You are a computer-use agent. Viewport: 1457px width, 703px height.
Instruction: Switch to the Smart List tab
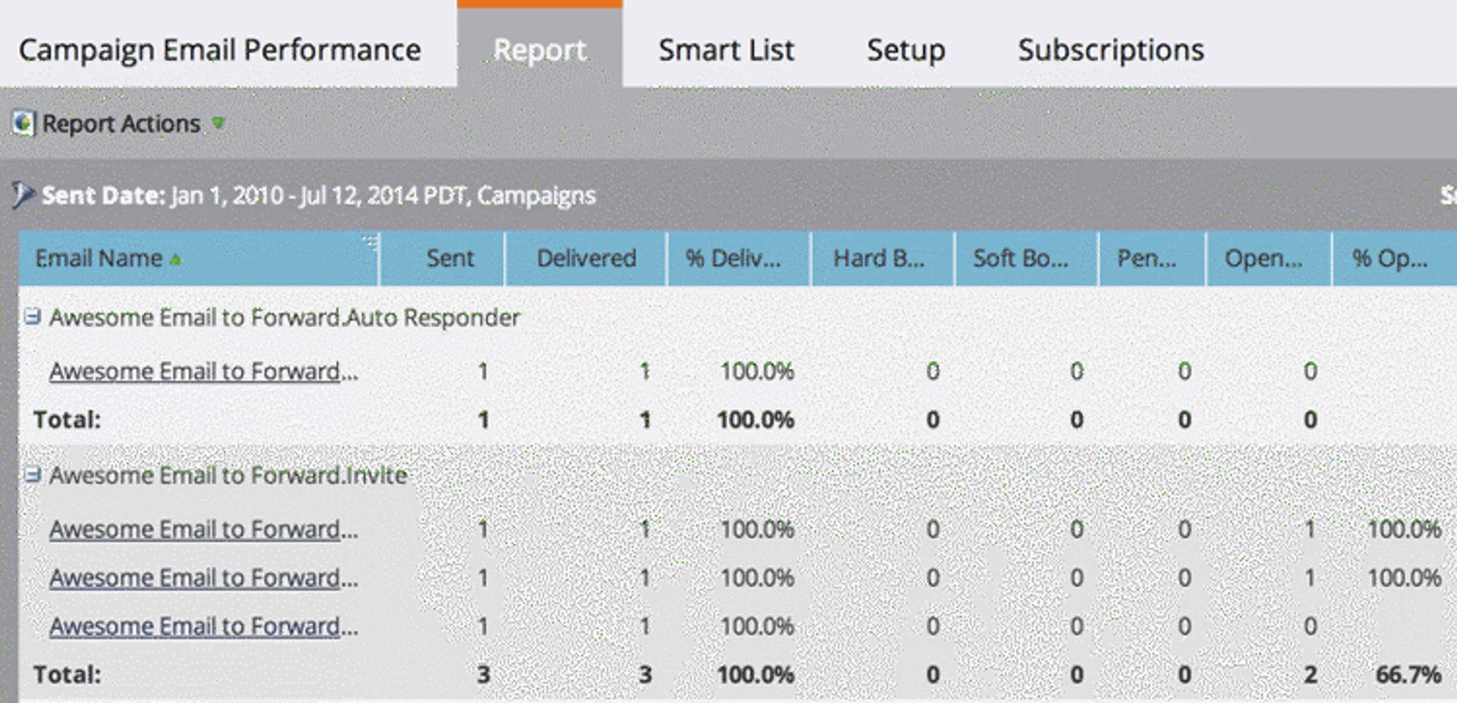725,50
